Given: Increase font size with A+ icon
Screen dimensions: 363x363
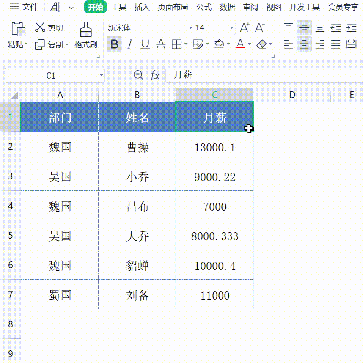Looking at the screenshot, I should click(245, 27).
